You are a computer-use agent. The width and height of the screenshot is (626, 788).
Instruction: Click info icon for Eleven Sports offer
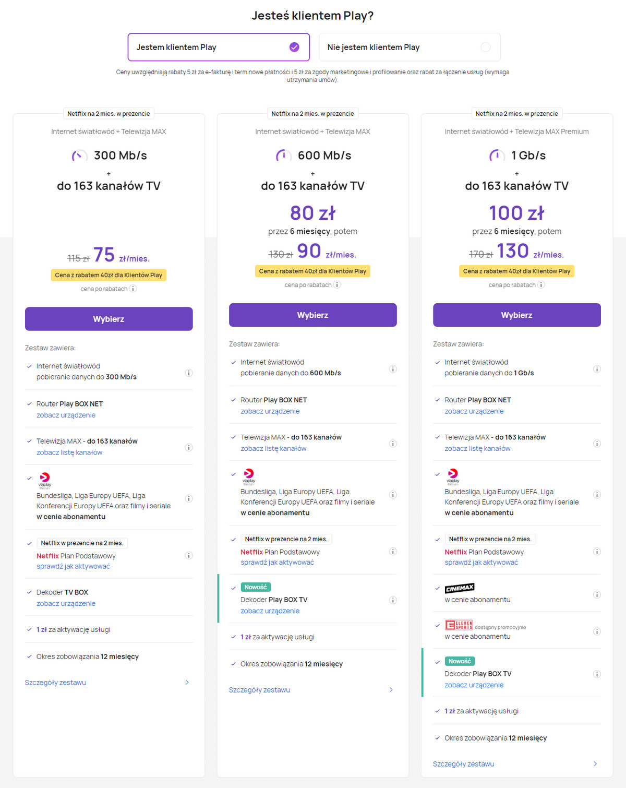tap(597, 631)
